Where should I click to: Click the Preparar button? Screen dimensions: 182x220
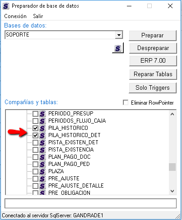(153, 36)
